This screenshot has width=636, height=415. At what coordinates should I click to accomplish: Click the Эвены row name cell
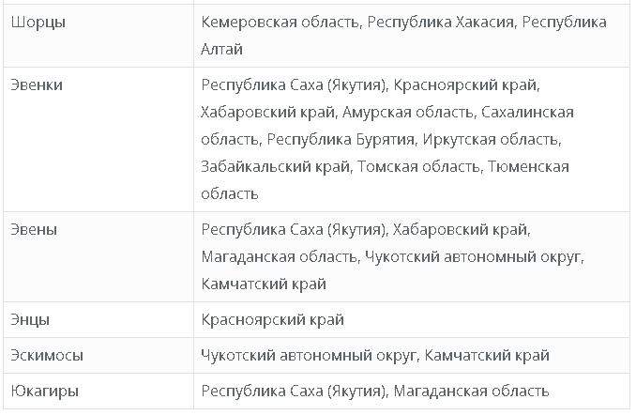(37, 228)
